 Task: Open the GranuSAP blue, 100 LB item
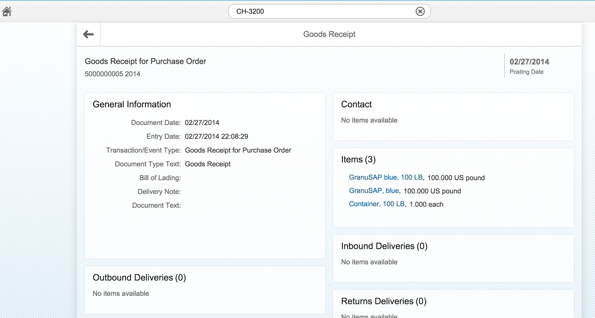[386, 178]
